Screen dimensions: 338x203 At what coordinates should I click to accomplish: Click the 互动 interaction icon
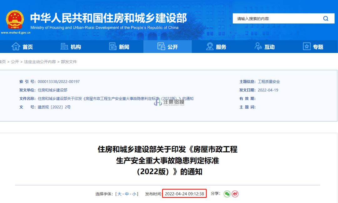click(258, 47)
